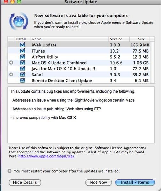The height and width of the screenshot is (191, 161).
Task: Collapse details with Hide Details button
Action: coord(25,182)
